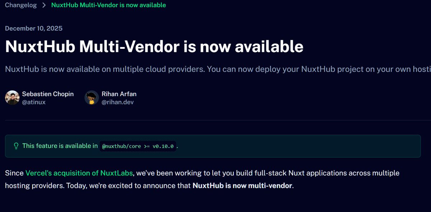Select the @rihan.dev handle text
The height and width of the screenshot is (212, 431).
pos(118,102)
